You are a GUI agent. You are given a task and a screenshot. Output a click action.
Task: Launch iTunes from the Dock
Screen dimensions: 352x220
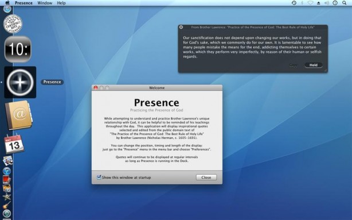(x=7, y=171)
